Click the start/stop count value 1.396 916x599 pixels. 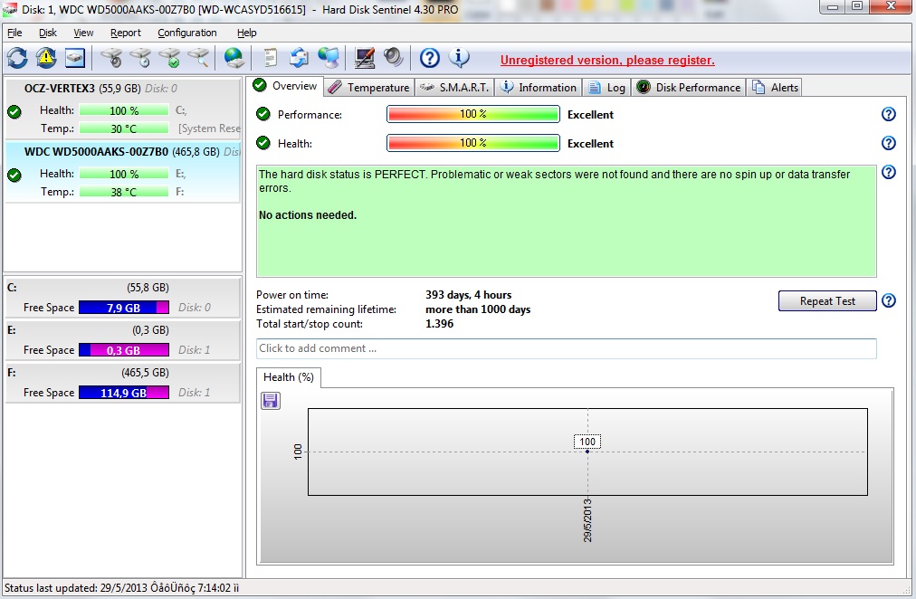click(x=439, y=324)
